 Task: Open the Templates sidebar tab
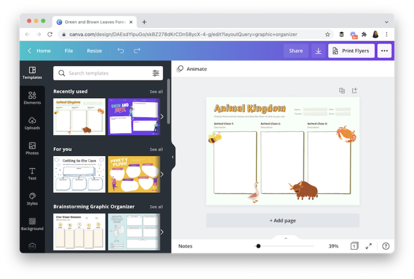coord(32,73)
